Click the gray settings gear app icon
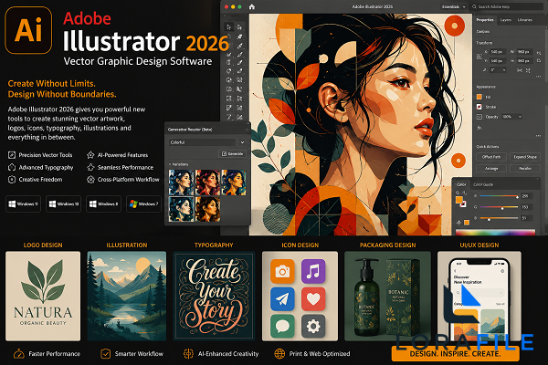This screenshot has width=548, height=365. (x=313, y=327)
